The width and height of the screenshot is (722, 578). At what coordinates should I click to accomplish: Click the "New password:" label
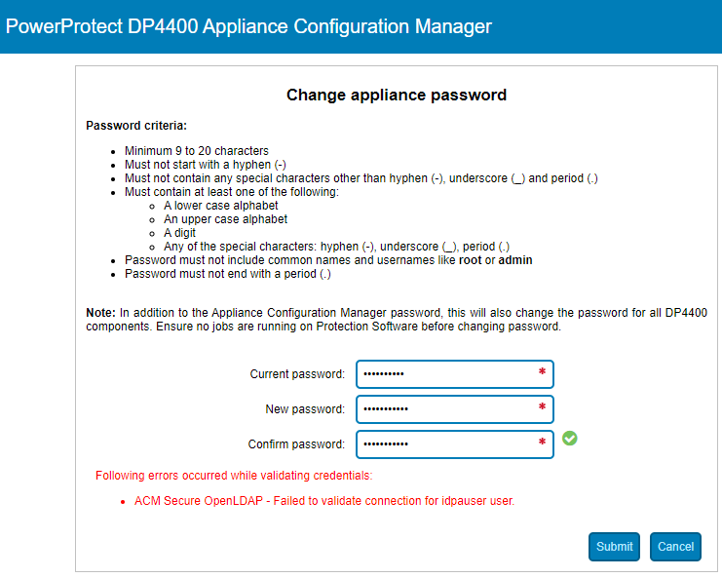coord(305,409)
